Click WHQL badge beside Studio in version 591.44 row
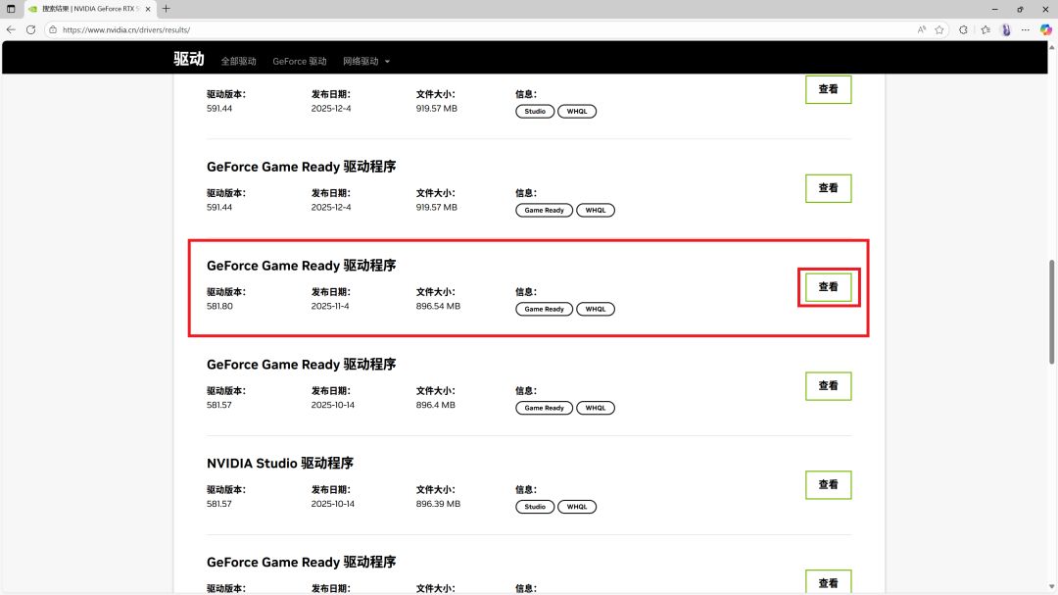The width and height of the screenshot is (1058, 595). [x=577, y=112]
